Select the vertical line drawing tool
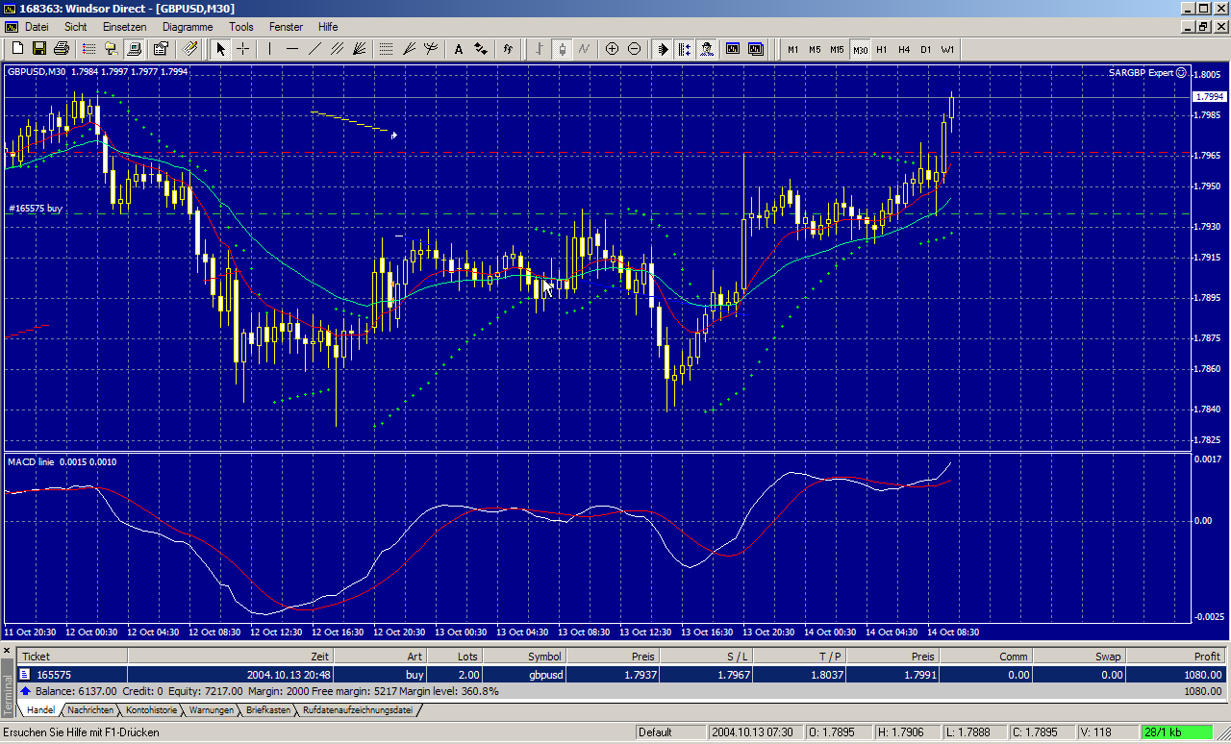1231x744 pixels. point(270,49)
